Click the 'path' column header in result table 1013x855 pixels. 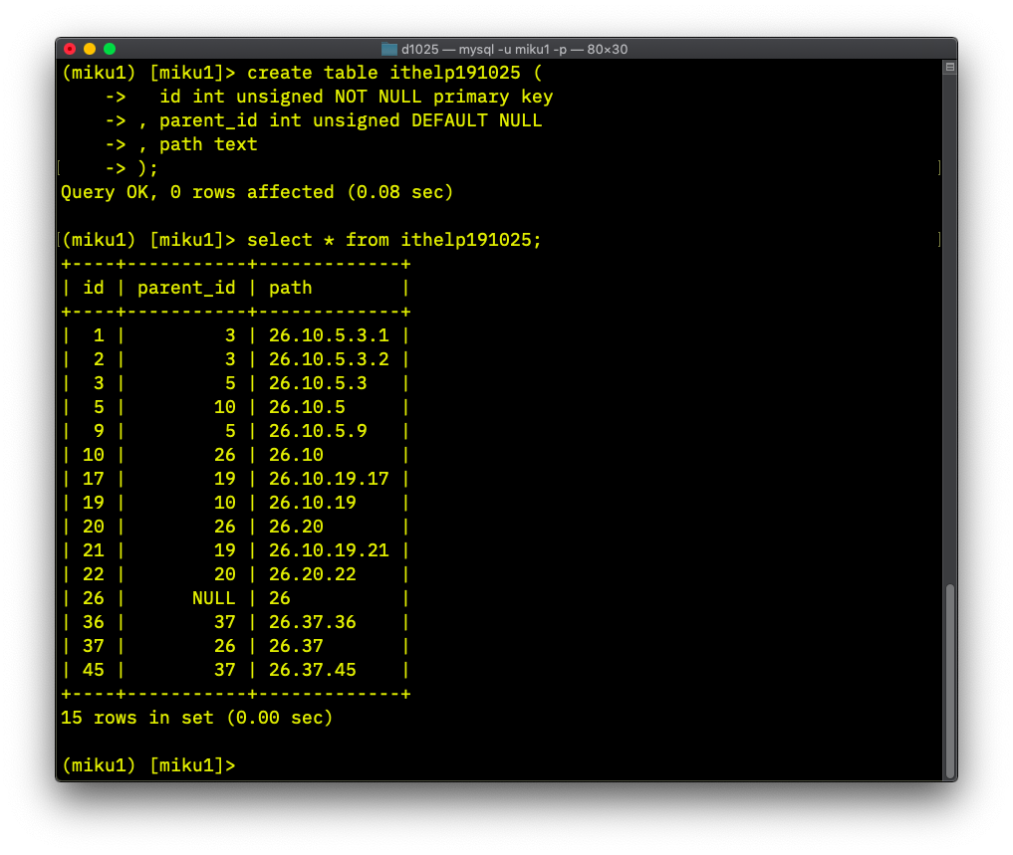[x=290, y=288]
